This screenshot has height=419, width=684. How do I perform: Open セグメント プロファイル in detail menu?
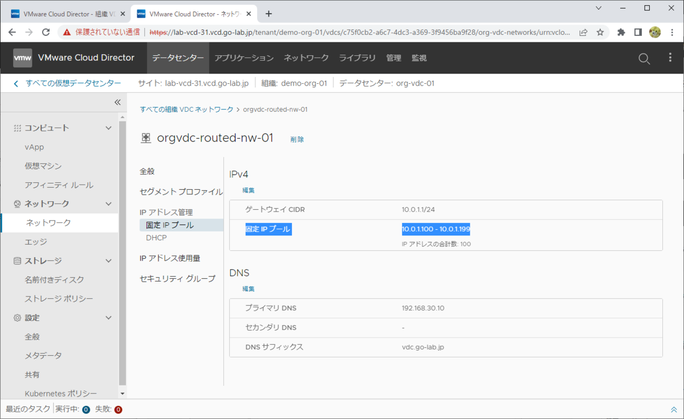tap(181, 192)
